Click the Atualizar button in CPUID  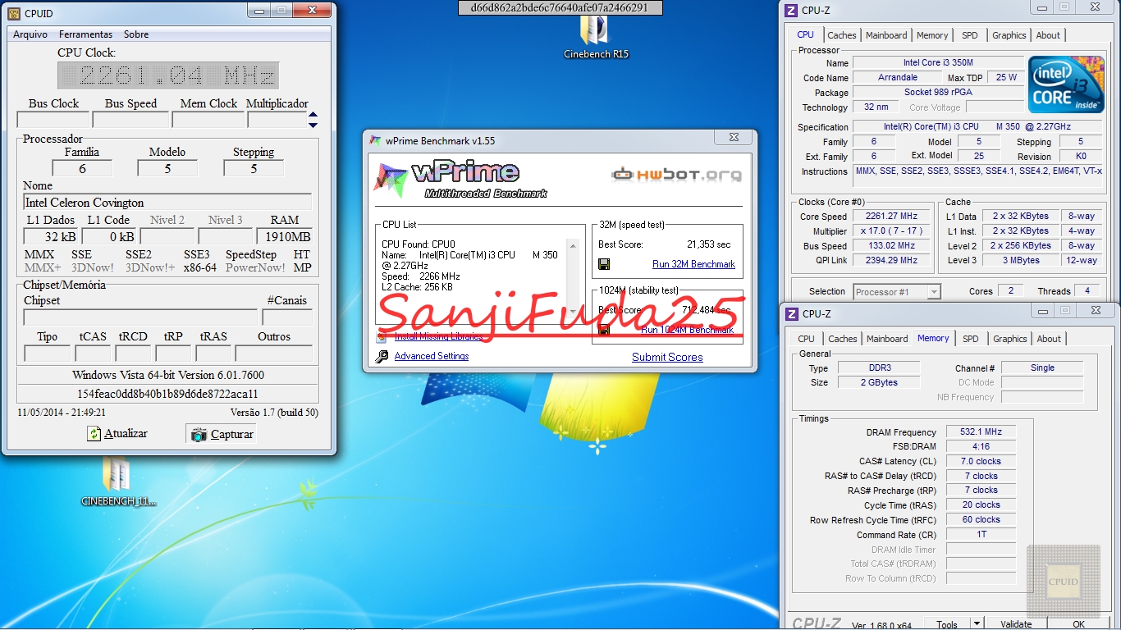pyautogui.click(x=118, y=434)
